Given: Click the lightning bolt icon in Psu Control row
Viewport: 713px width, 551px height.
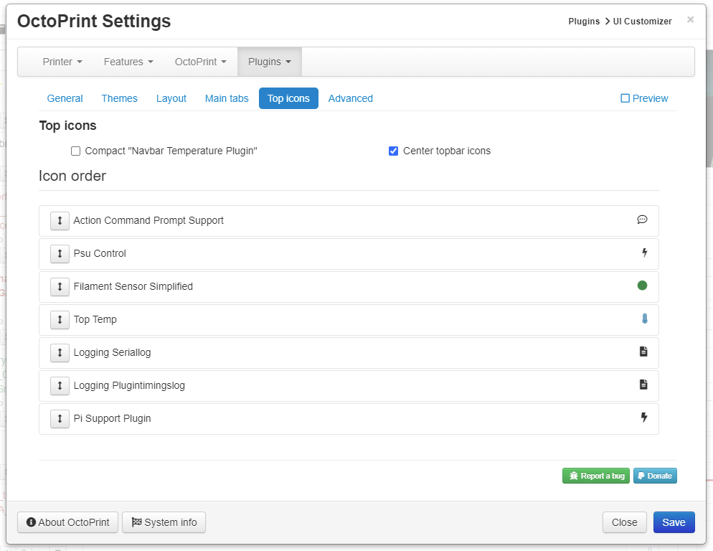Looking at the screenshot, I should pyautogui.click(x=644, y=253).
